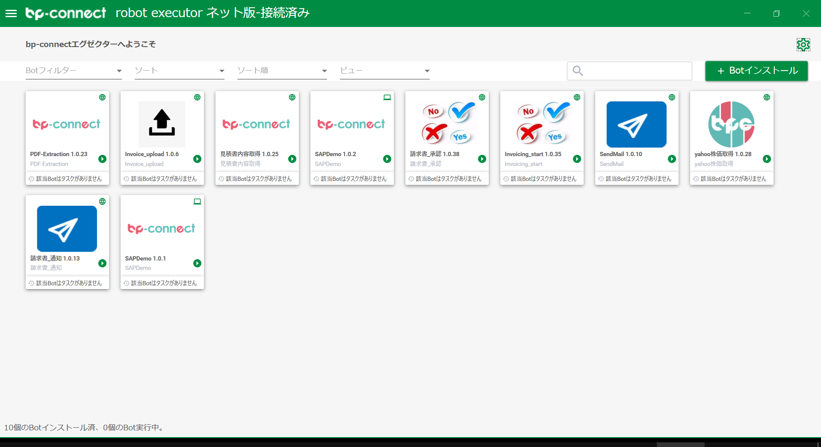
Task: Run the Invoicing_start 1.0.35 bot
Action: tap(577, 159)
